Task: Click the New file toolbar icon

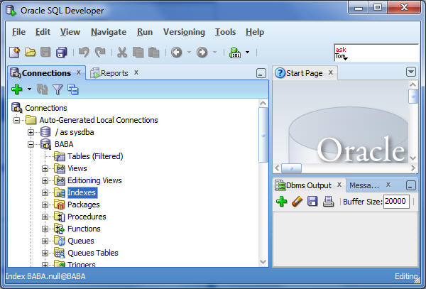Action: tap(14, 52)
